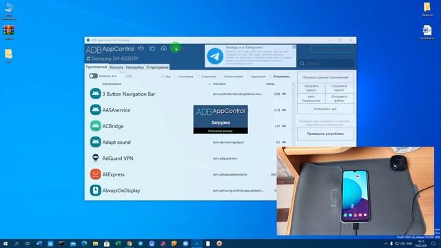441x248 pixels.
Task: Click the "Размер" column header
Action: pyautogui.click(x=270, y=84)
